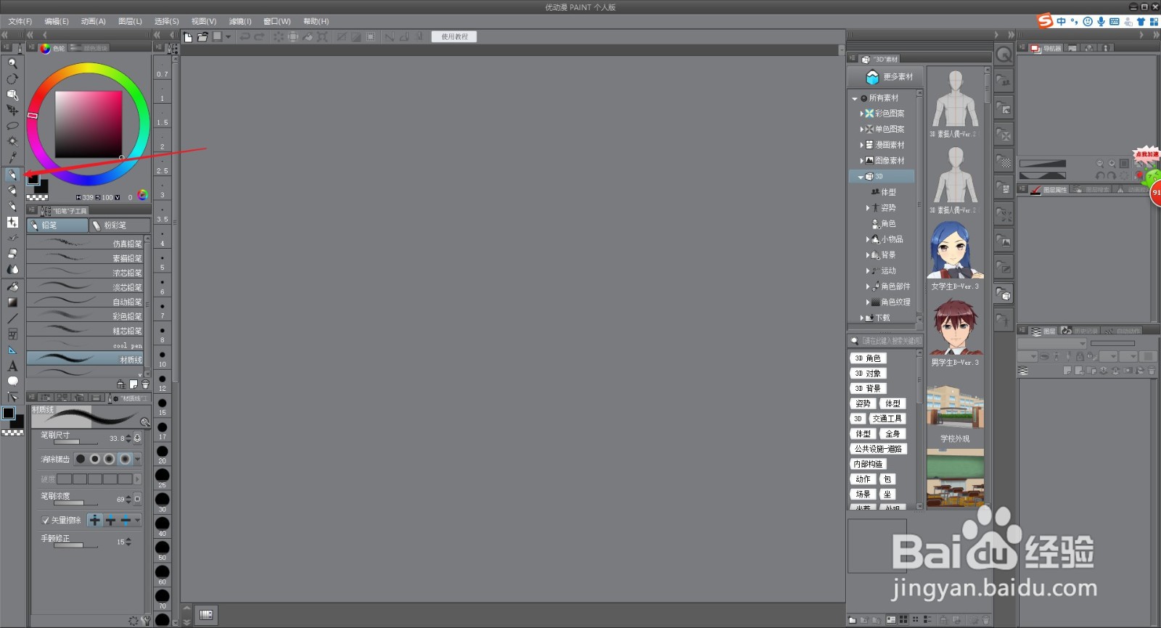Open the anti-aliasing options dropdown

click(x=138, y=459)
